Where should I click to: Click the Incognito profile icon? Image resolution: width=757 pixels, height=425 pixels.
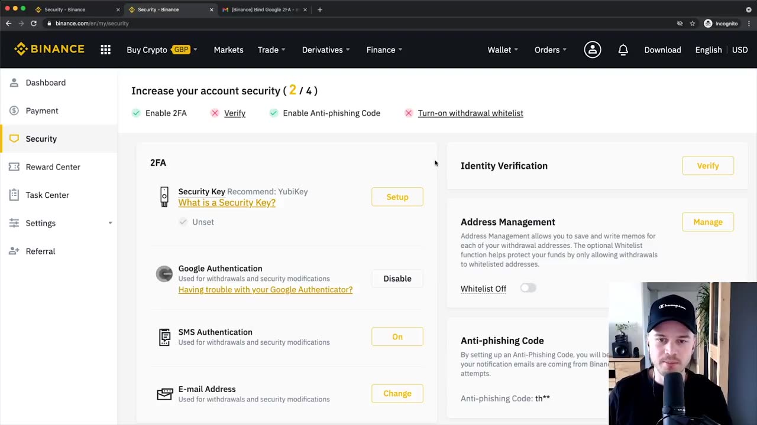(708, 24)
